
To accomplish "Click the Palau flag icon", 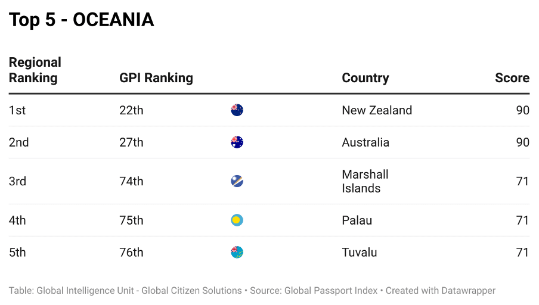I will point(237,220).
